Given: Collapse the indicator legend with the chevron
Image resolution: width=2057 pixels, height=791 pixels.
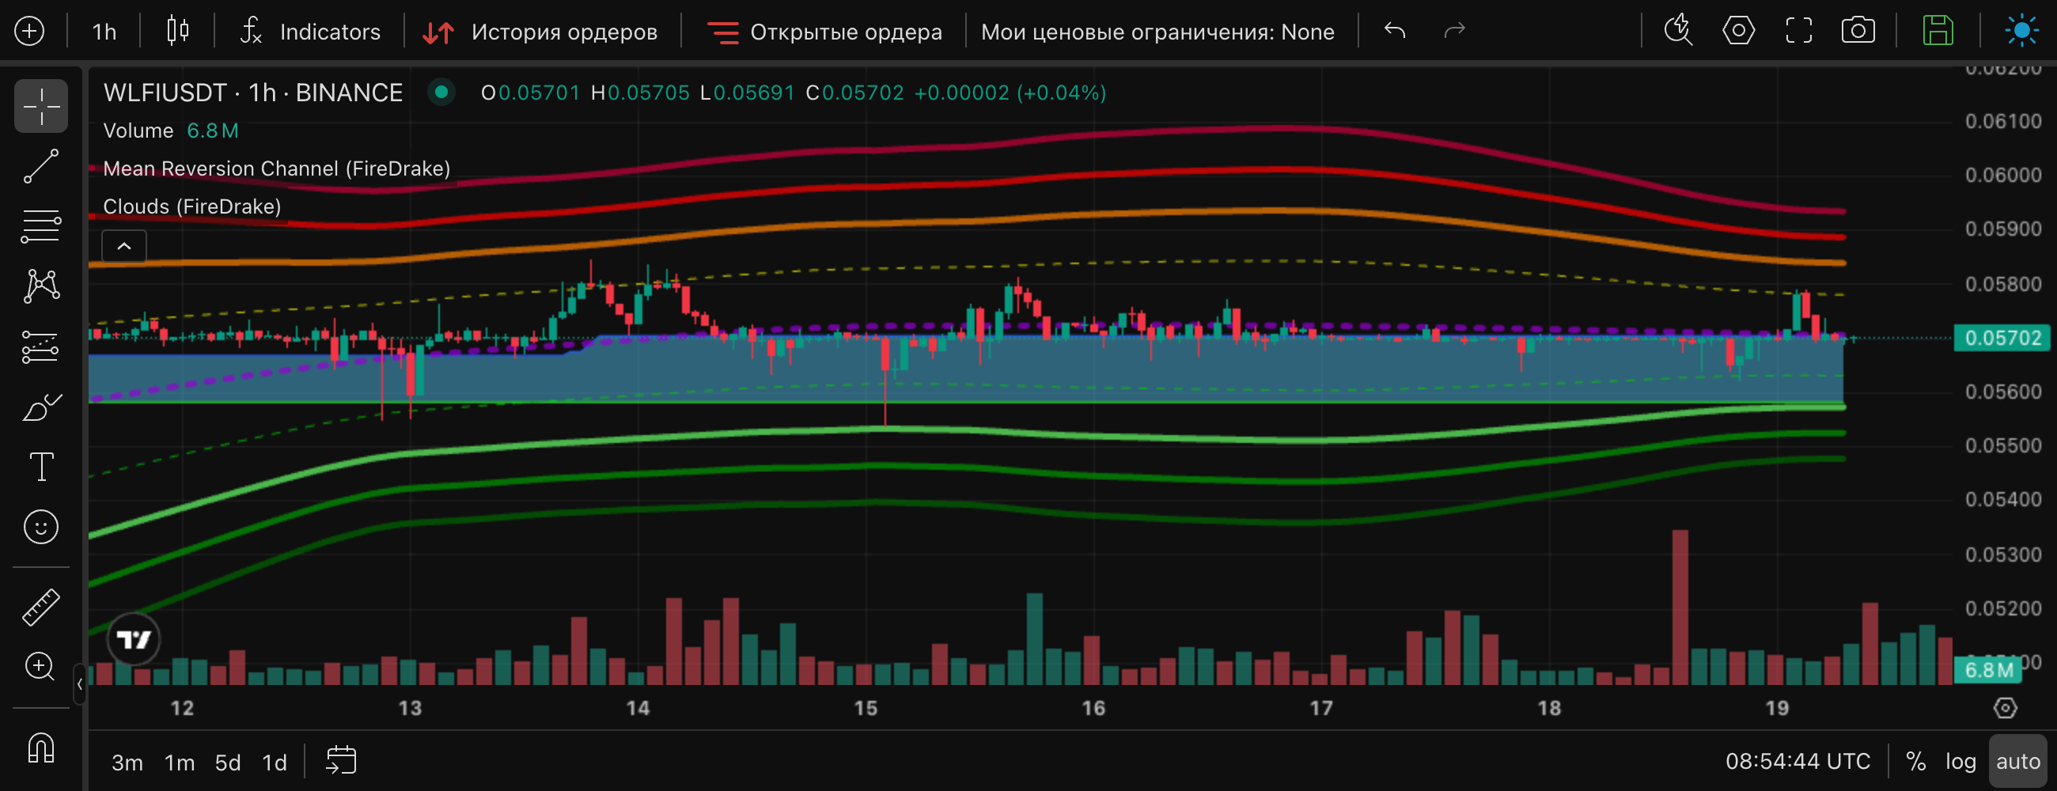Looking at the screenshot, I should [x=123, y=246].
